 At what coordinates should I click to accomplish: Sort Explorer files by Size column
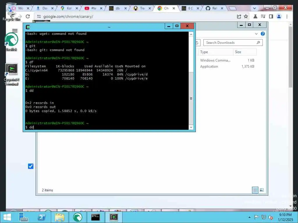245,52
